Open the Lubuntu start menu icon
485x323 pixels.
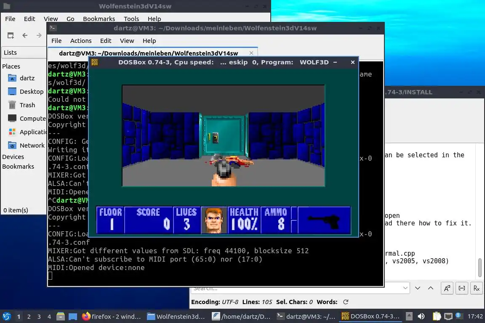[x=6, y=316]
